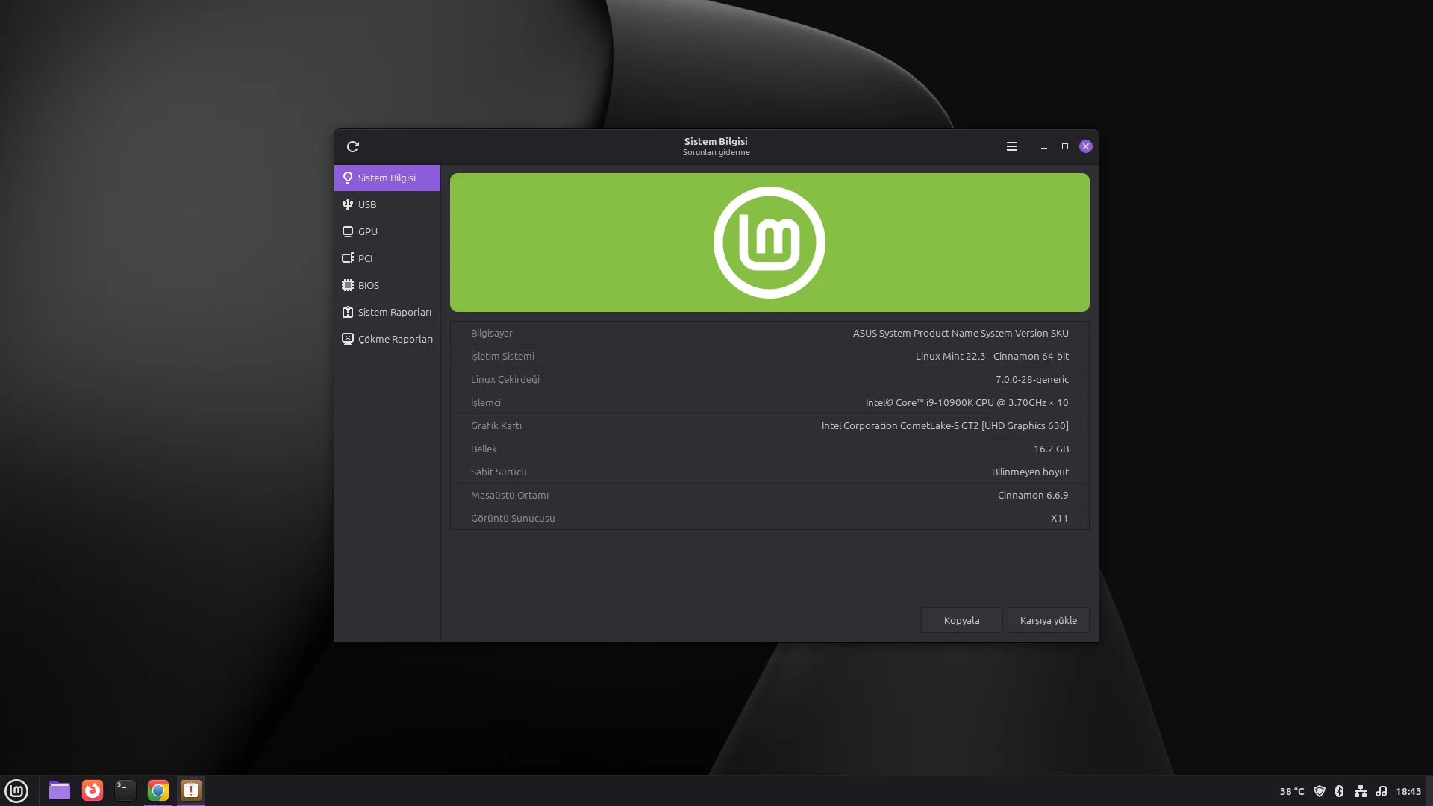Switch to the GPU section
Screen dimensions: 1433x806
[x=387, y=231]
